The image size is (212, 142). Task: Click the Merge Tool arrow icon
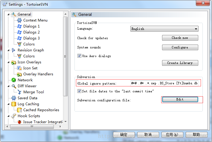tap(19, 92)
